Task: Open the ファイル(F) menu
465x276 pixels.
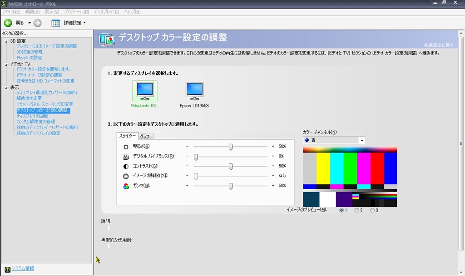Action: (11, 11)
